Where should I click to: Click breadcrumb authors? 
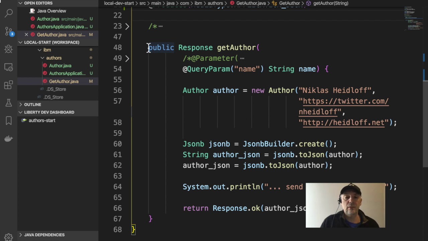215,3
